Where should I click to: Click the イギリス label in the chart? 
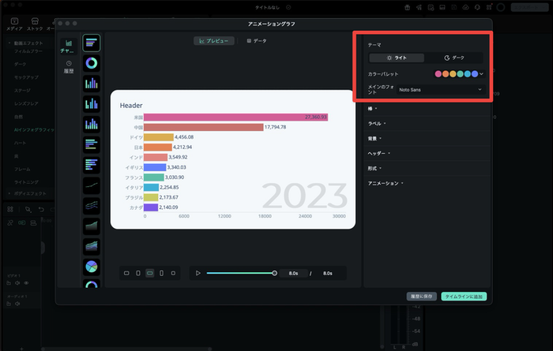tap(134, 167)
